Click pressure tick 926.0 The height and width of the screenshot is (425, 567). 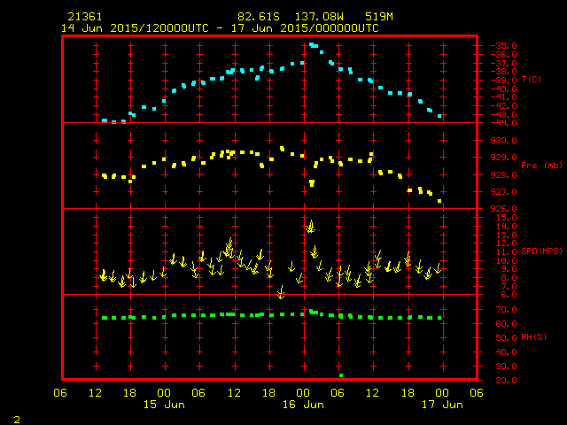tap(504, 209)
